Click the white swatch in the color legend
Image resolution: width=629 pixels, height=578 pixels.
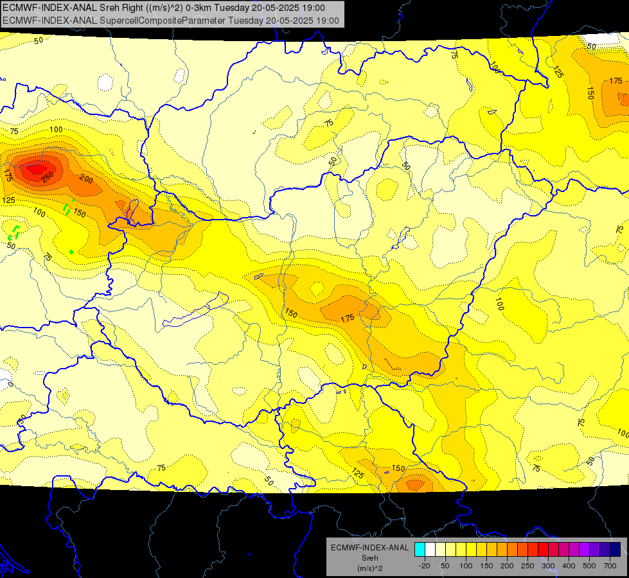point(430,549)
